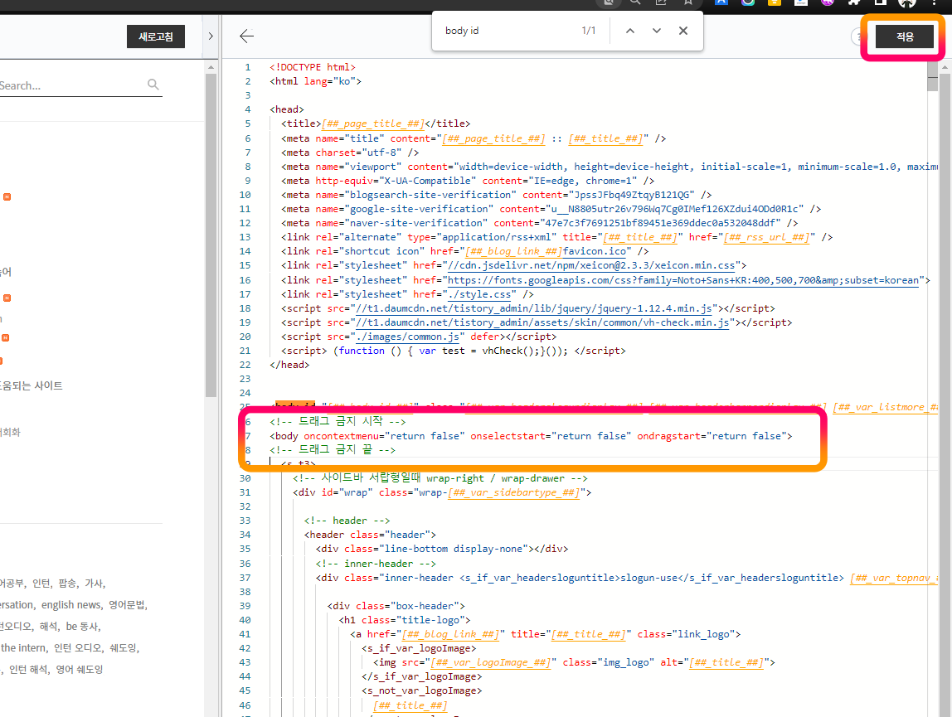952x717 pixels.
Task: Click the magnifier icon in the preview search box
Action: tap(153, 85)
